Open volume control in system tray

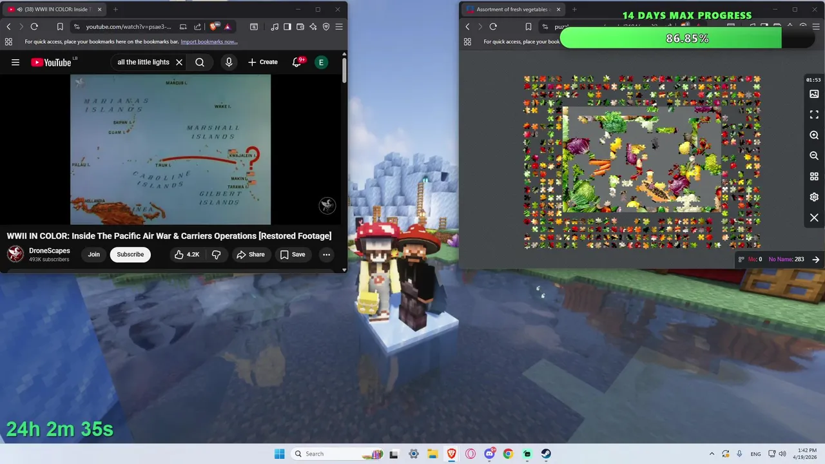point(782,454)
